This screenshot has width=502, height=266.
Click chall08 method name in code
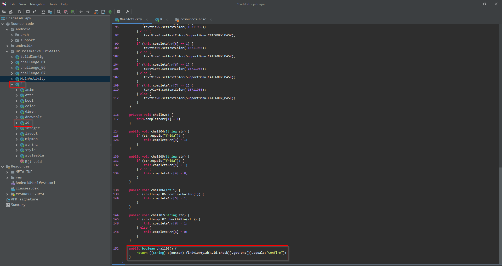point(164,248)
